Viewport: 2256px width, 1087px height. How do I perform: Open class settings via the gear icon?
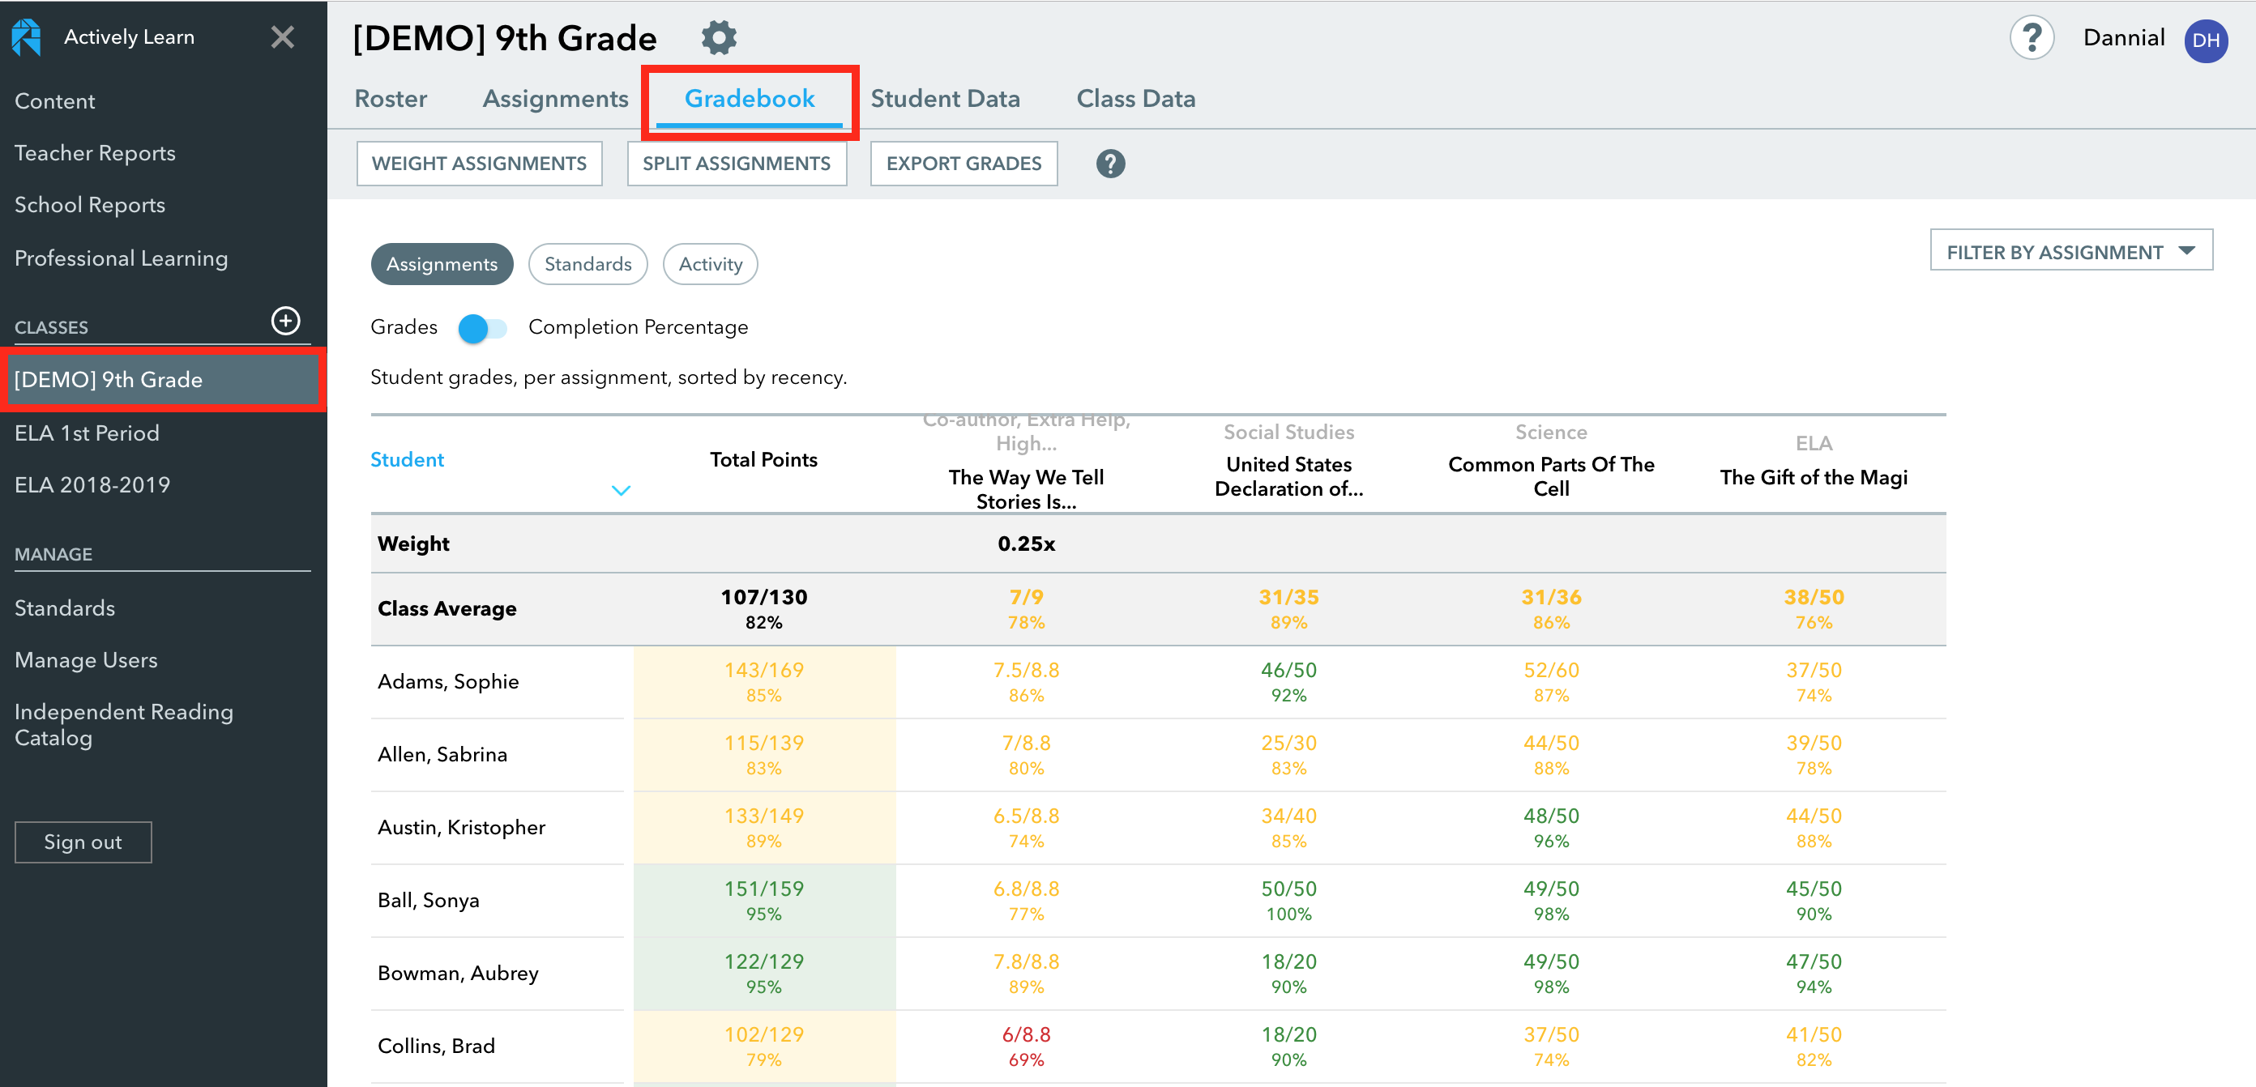tap(718, 37)
